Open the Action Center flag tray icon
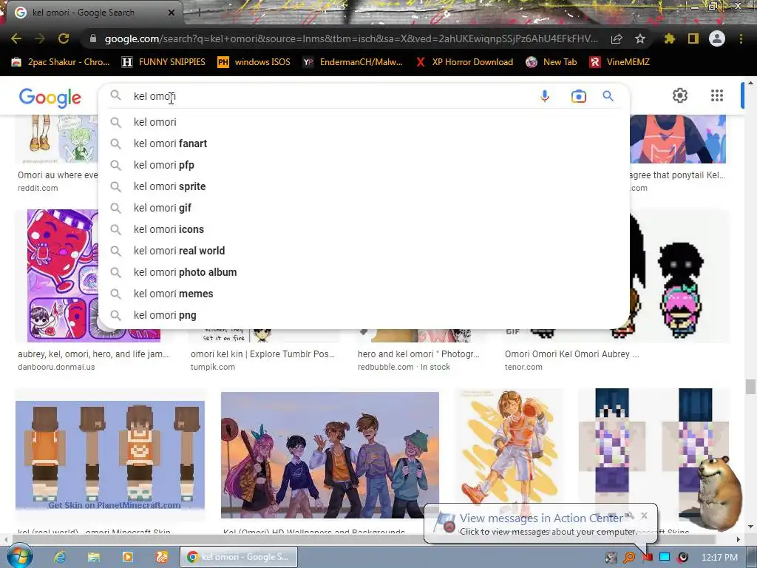This screenshot has width=757, height=568. [x=647, y=558]
